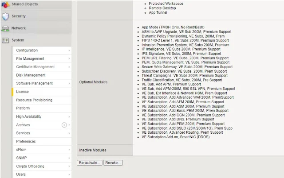Open the SNMP menu item
The image size is (284, 178).
(21, 158)
